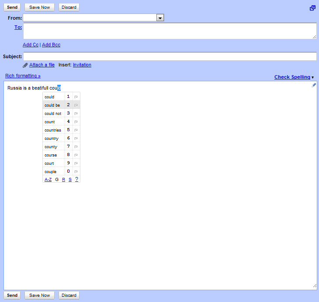The width and height of the screenshot is (319, 302).
Task: Click the flag icon beside "could"
Action: point(76,97)
